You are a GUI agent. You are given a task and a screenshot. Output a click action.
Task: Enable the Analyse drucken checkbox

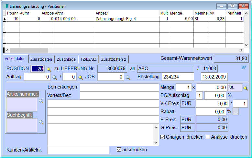(x=208, y=137)
